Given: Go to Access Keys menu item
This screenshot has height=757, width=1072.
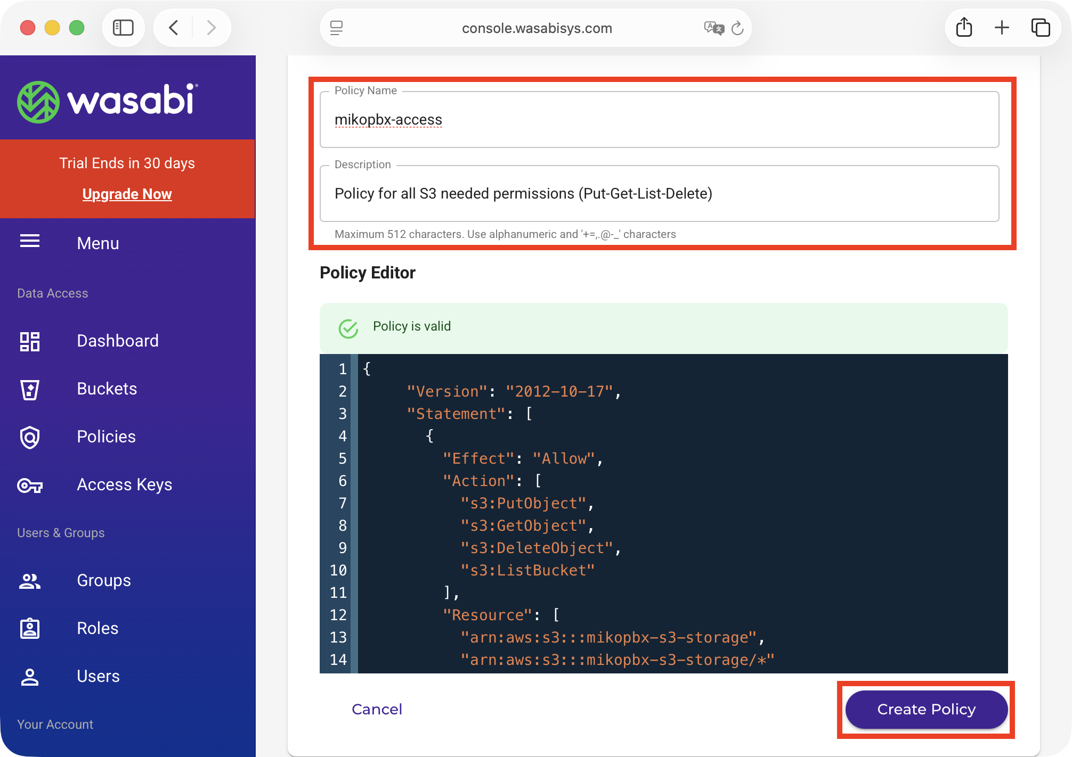Looking at the screenshot, I should click(x=124, y=484).
